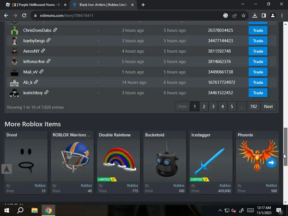Open AerosNY profile link icon
Image resolution: width=288 pixels, height=216 pixels.
coord(43,51)
